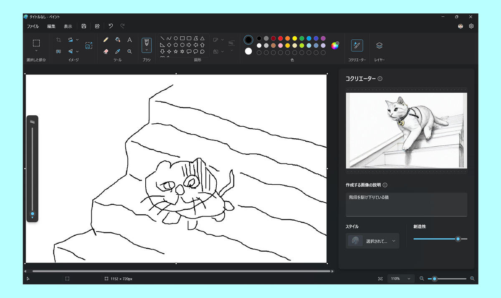Expand the selection options chevron
Image resolution: width=501 pixels, height=298 pixels.
click(36, 51)
